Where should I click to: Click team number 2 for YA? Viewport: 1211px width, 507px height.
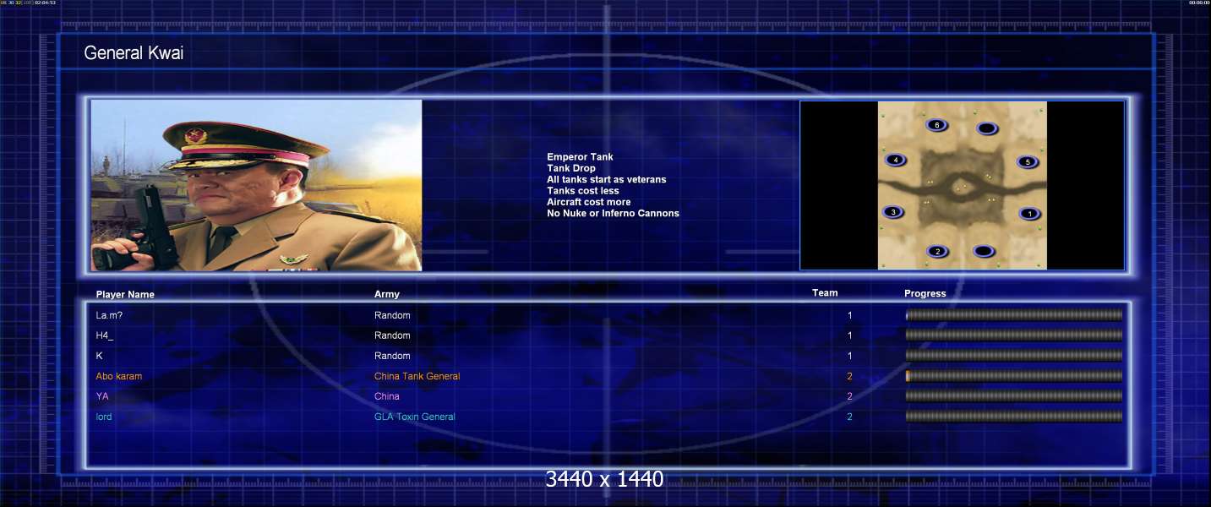[x=850, y=396]
